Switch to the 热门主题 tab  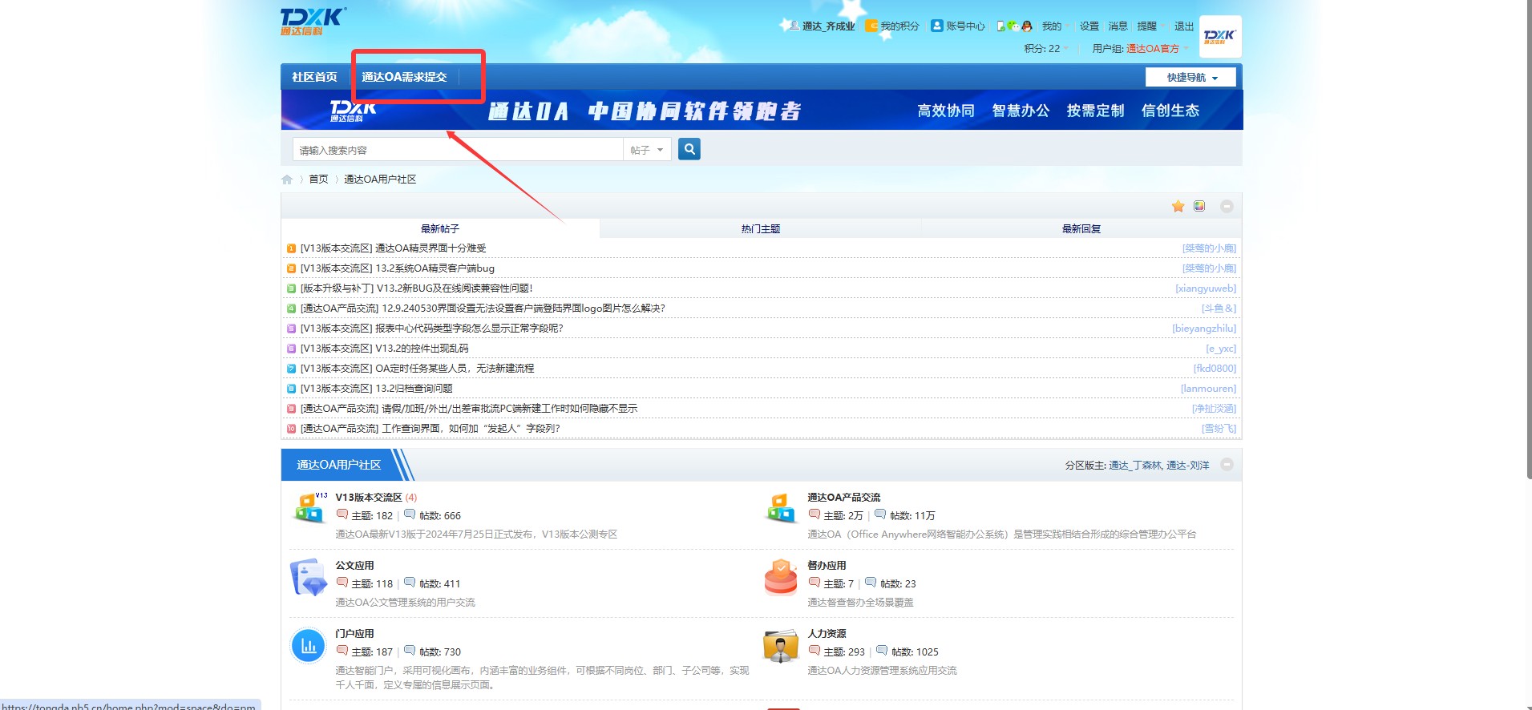(x=760, y=228)
